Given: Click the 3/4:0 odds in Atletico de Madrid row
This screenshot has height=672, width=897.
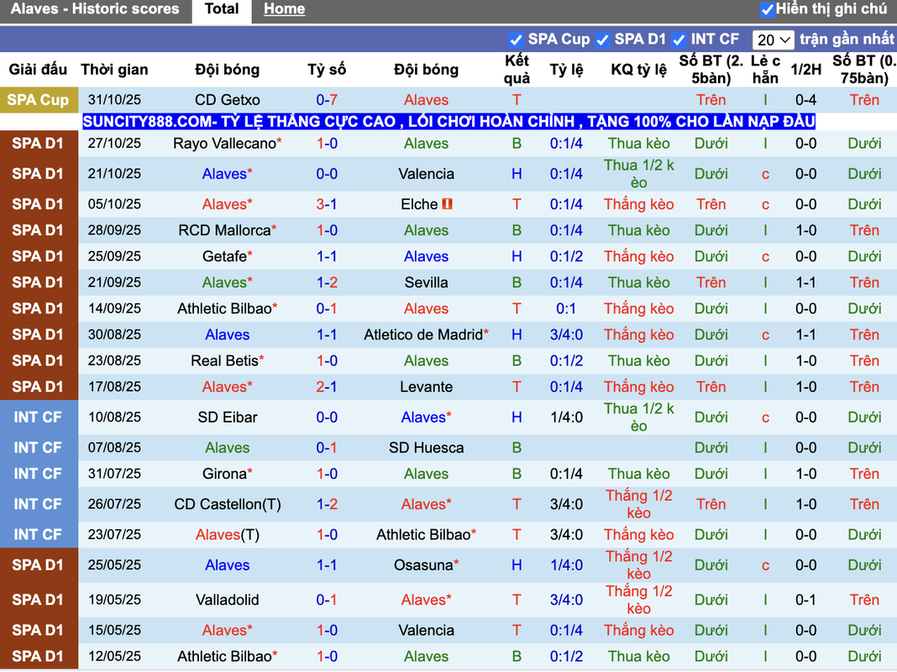Looking at the screenshot, I should [566, 334].
